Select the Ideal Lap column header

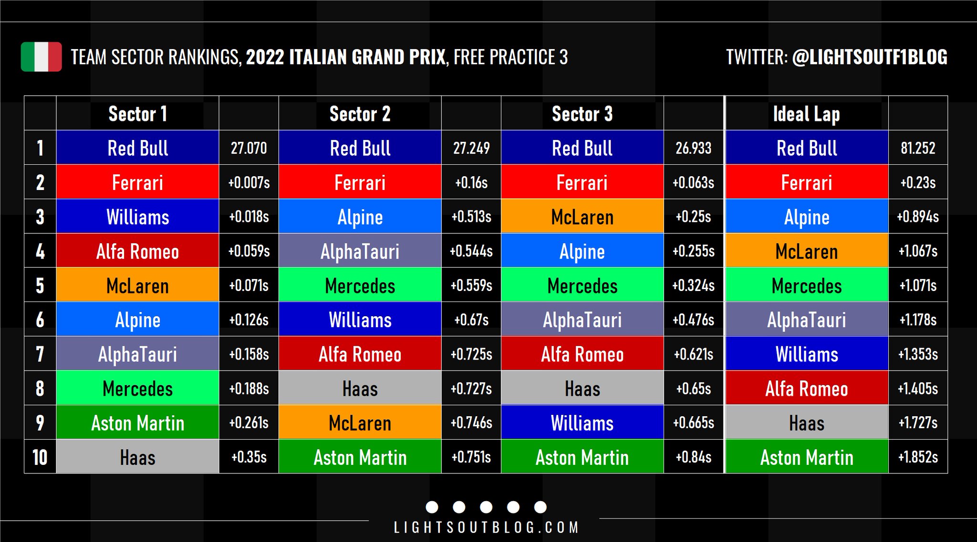coord(806,114)
